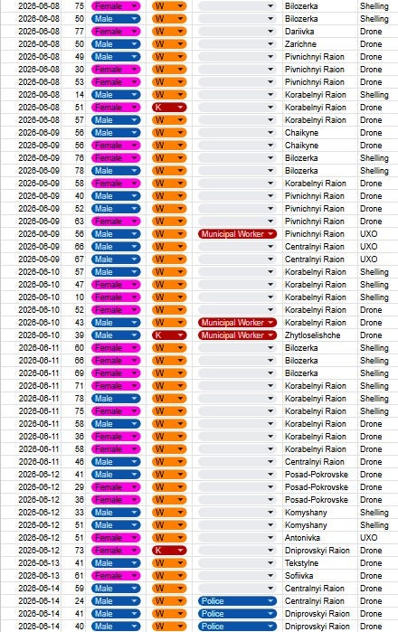
Task: Select the UXO cell in the Pivnichnyi Raion row
Action: tap(378, 234)
